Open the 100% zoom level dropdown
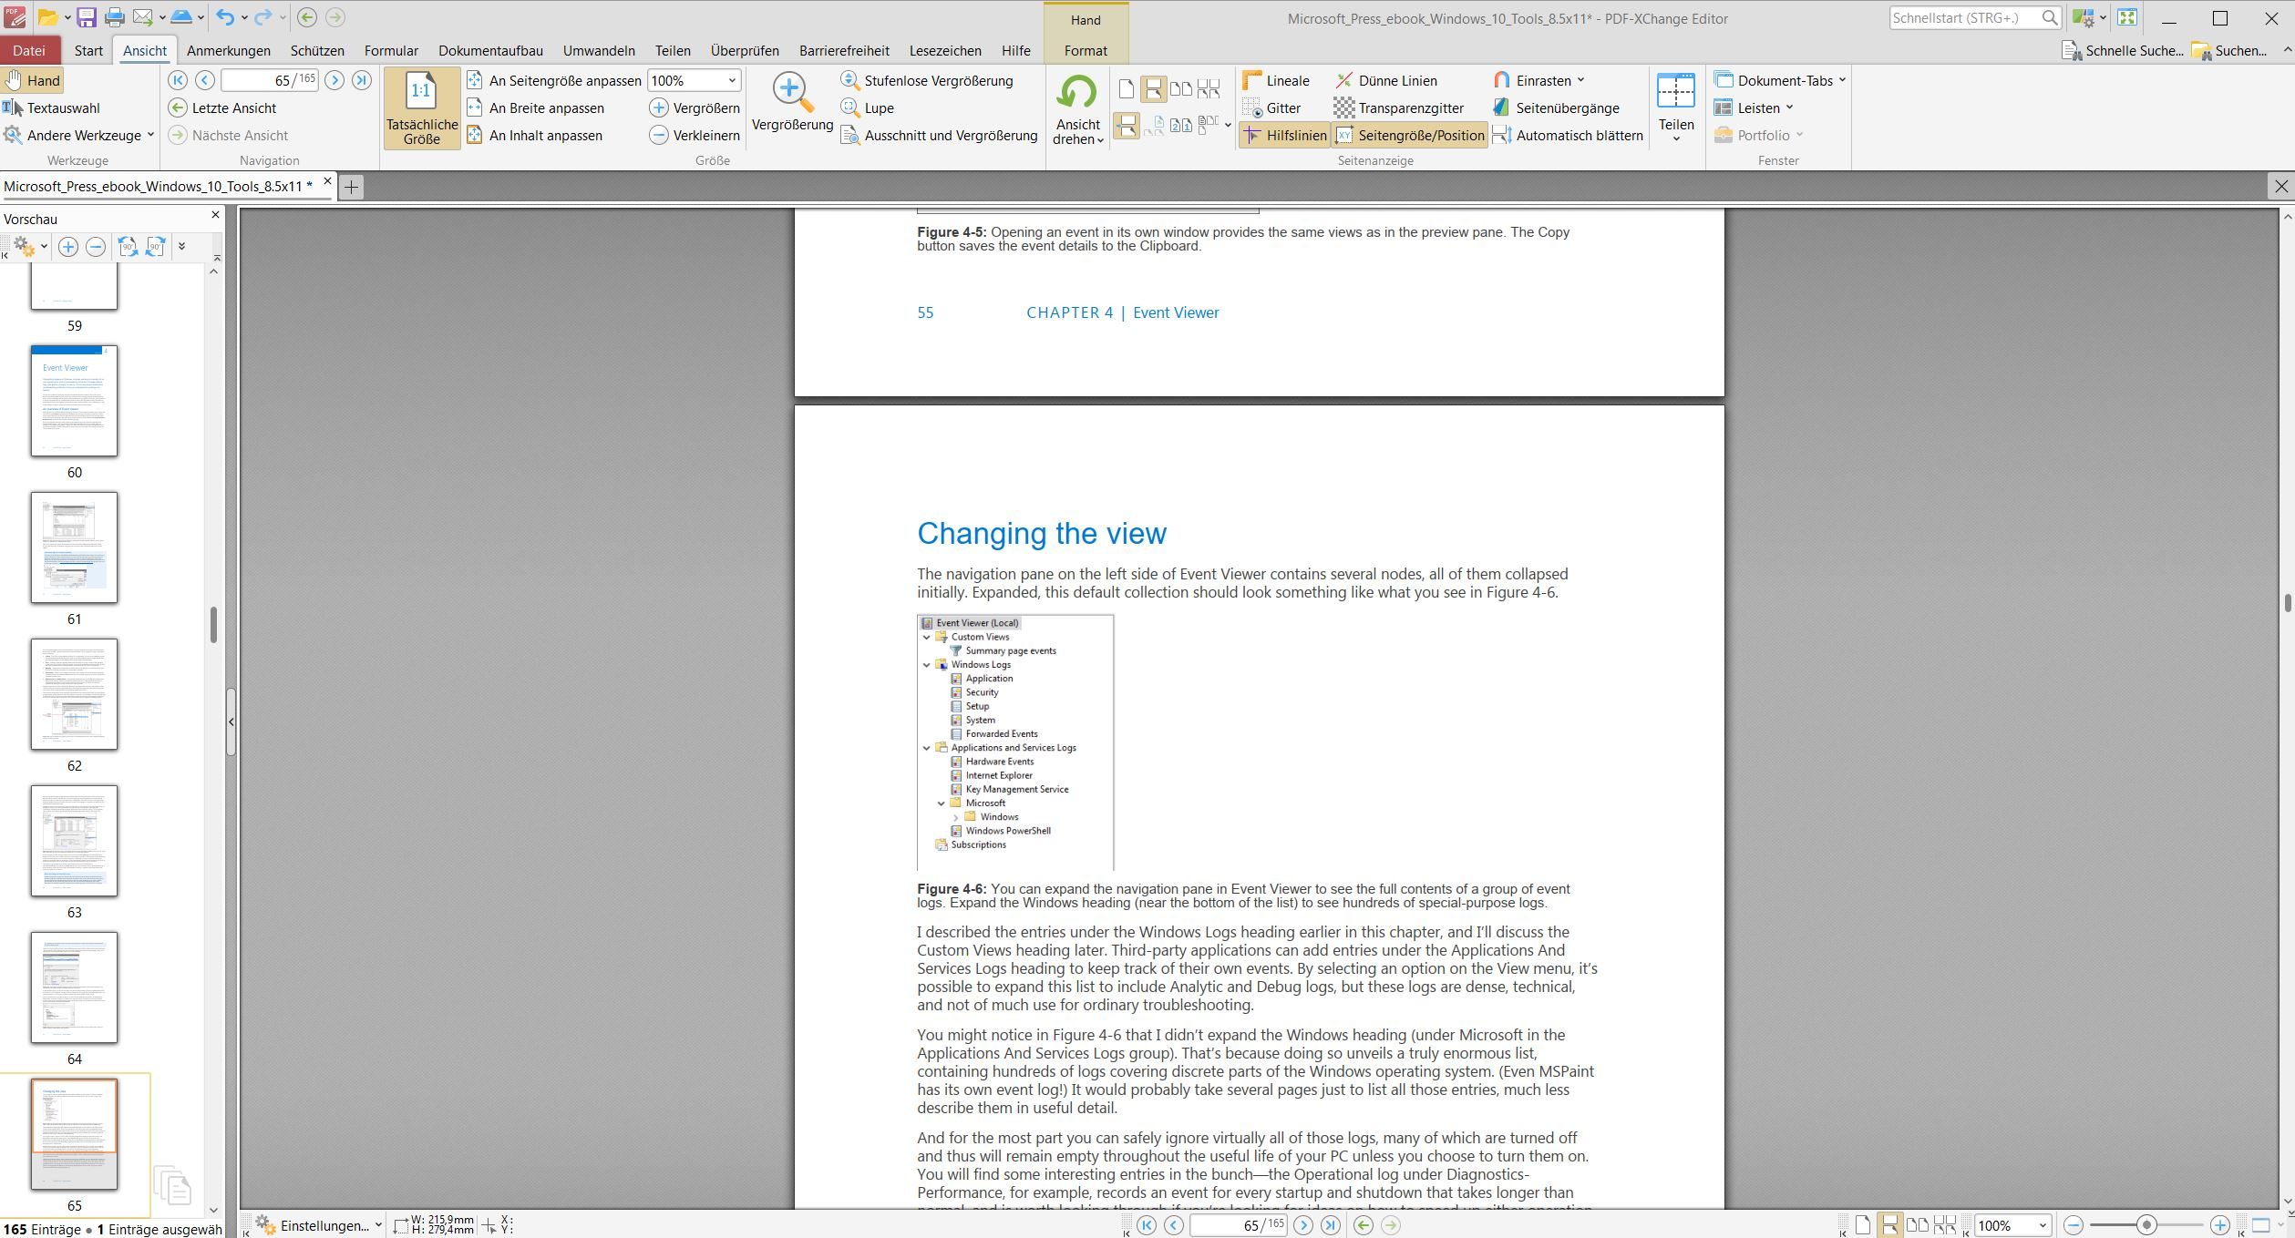The width and height of the screenshot is (2295, 1238). click(731, 80)
